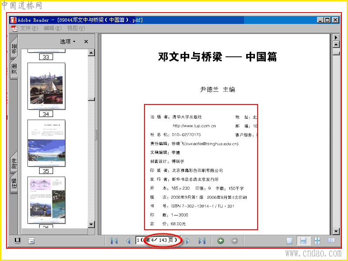Choose facing pages layout icon
The height and width of the screenshot is (261, 348).
tap(331, 241)
